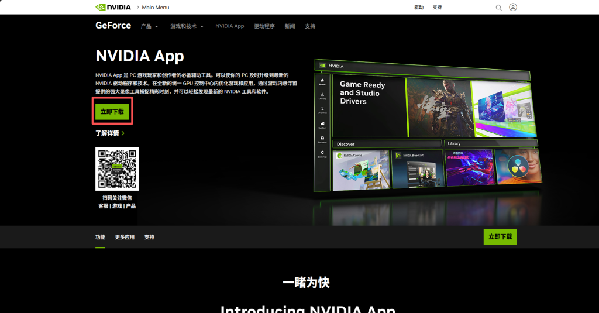
Task: Switch to the 更多应用 tab
Action: [x=125, y=237]
